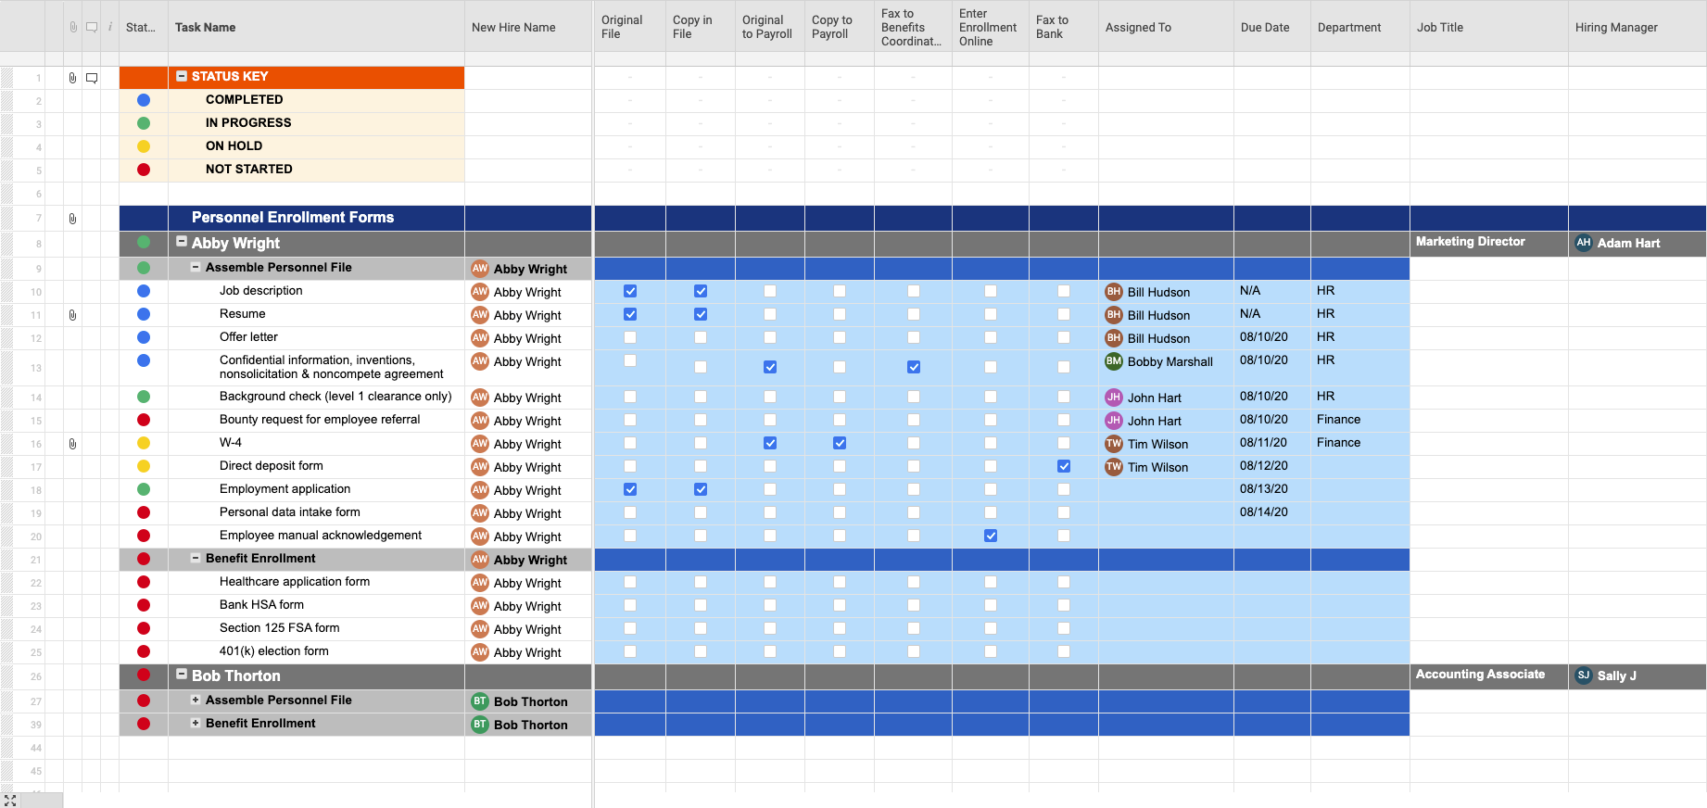Viewport: 1707px width, 808px height.
Task: Click the yellow status dot on Direct deposit form
Action: 144,466
